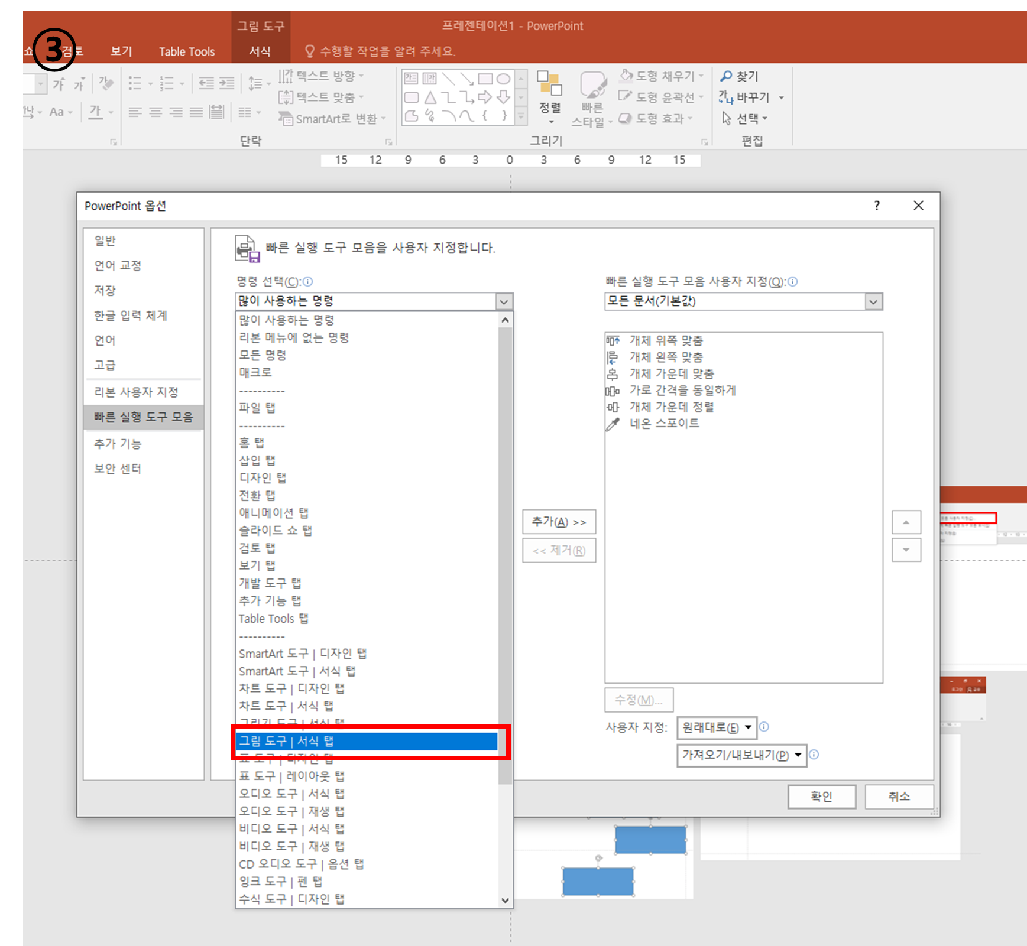Choose 모든 명령 from dropdown list
The width and height of the screenshot is (1027, 946).
point(367,355)
